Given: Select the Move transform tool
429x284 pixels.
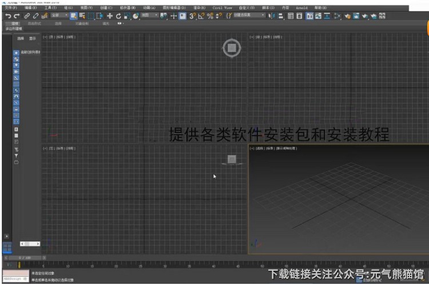Looking at the screenshot, I should pyautogui.click(x=110, y=16).
